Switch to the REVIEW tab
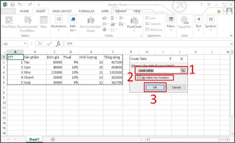 pyautogui.click(x=121, y=11)
